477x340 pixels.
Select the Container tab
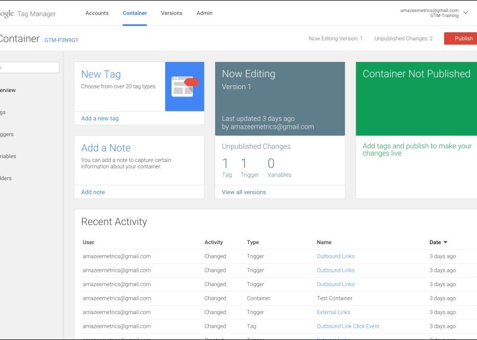[135, 13]
